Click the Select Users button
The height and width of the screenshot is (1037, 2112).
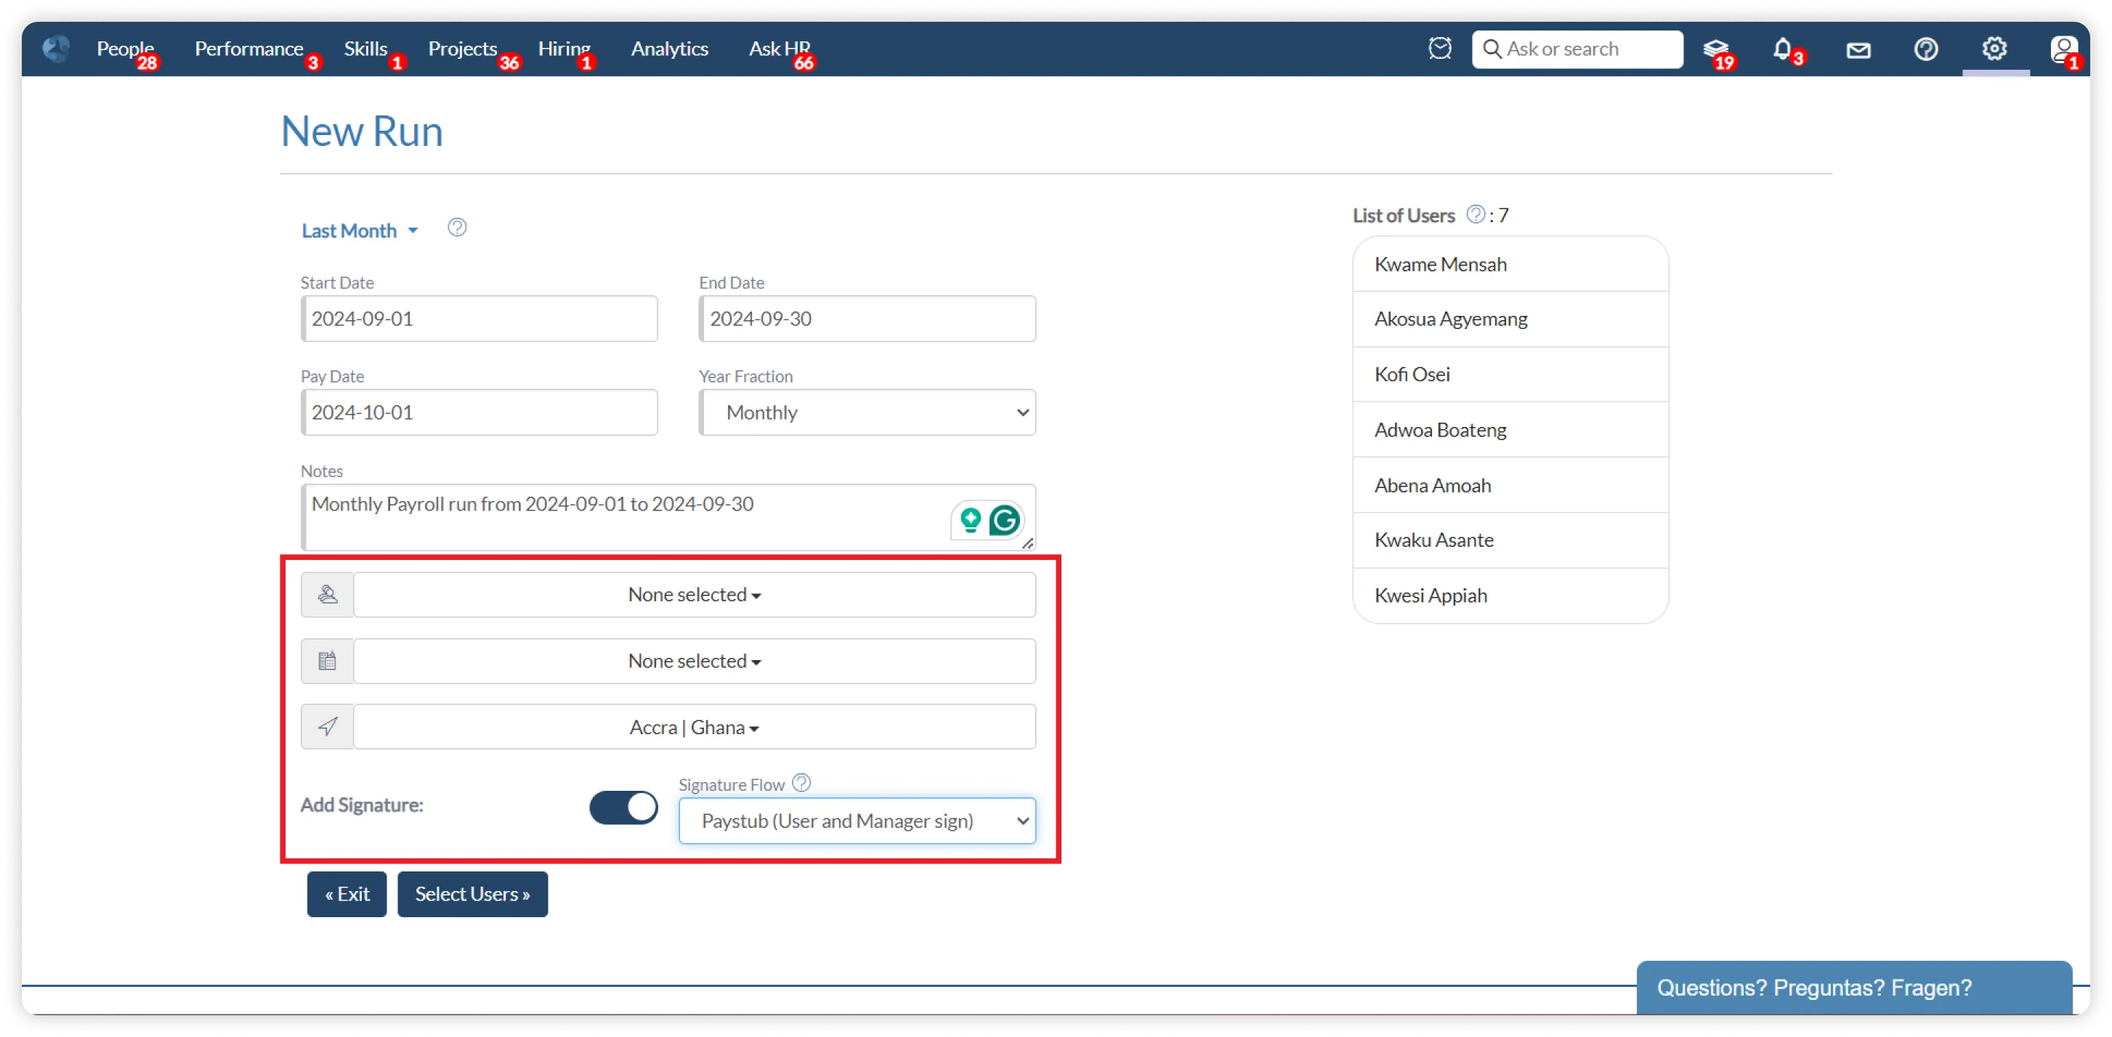472,895
